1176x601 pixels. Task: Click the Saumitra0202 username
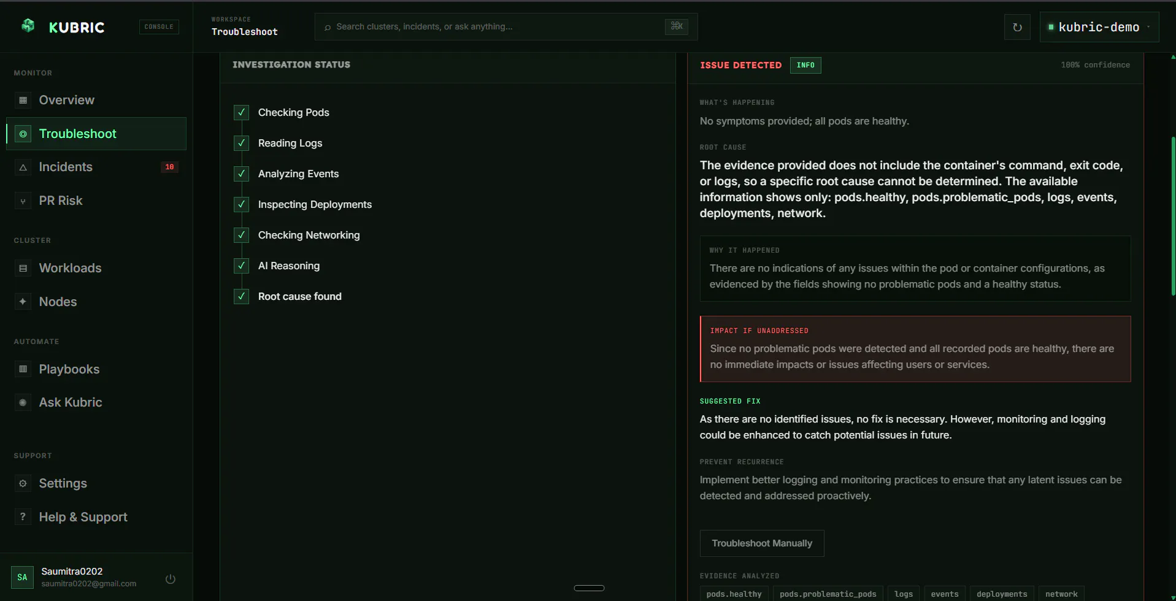click(x=72, y=571)
